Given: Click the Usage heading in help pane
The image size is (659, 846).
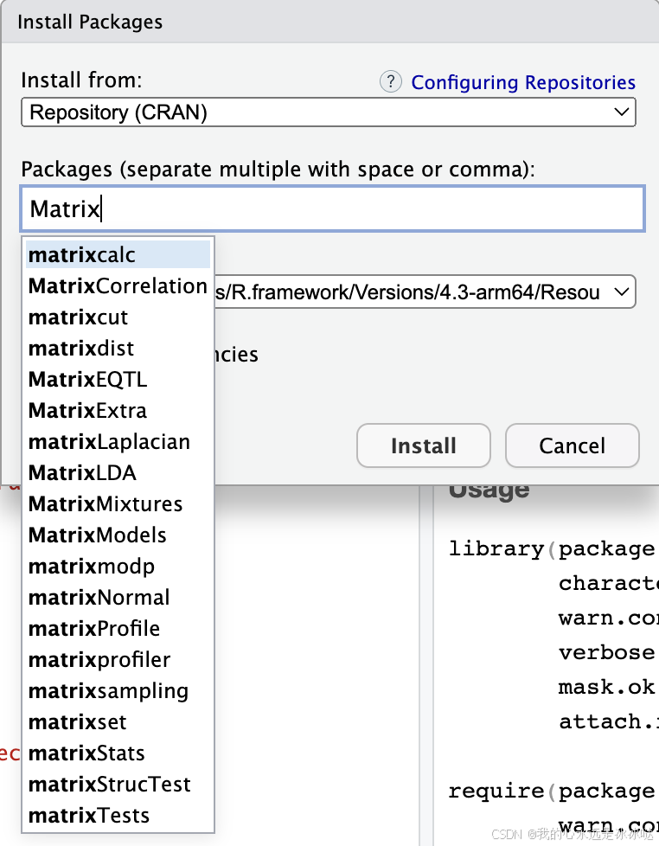Looking at the screenshot, I should [489, 491].
